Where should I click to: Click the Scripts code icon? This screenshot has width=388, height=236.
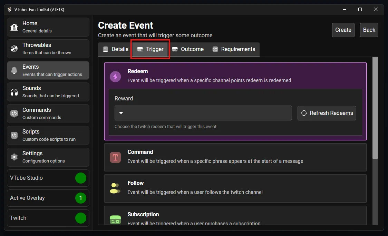coord(14,135)
